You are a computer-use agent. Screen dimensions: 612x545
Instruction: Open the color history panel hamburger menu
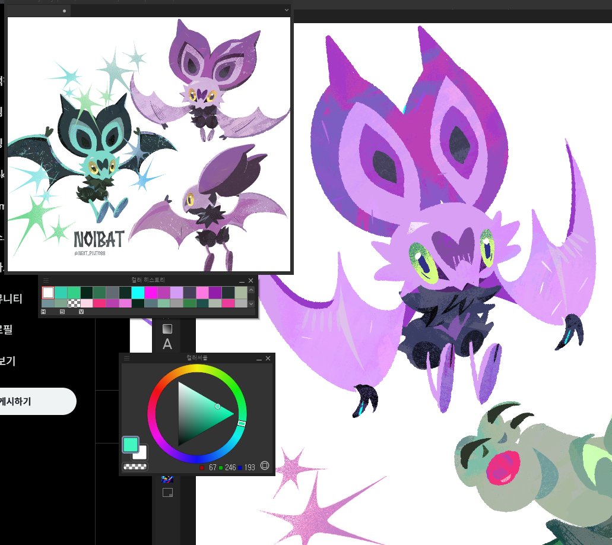[46, 280]
